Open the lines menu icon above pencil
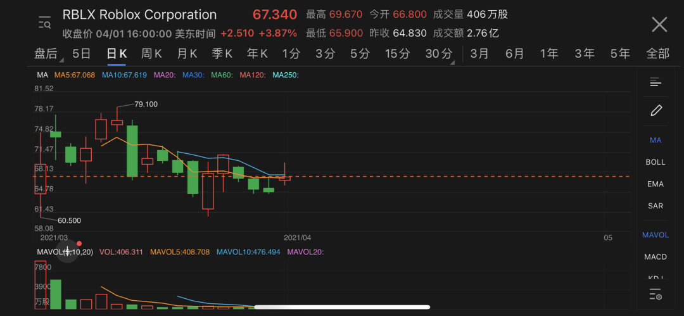The width and height of the screenshot is (684, 316). tap(655, 82)
